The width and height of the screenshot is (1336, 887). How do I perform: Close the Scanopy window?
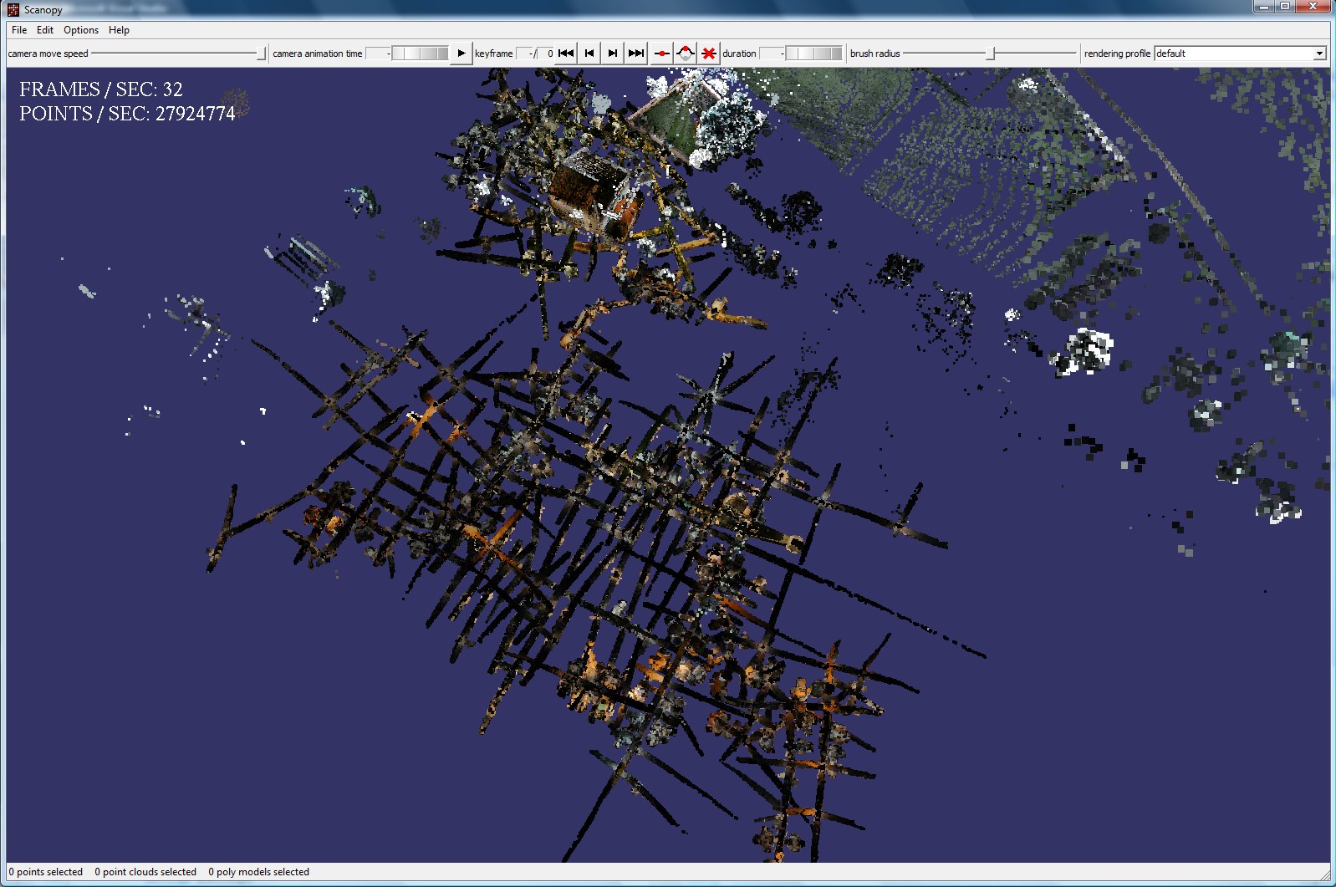click(1313, 7)
